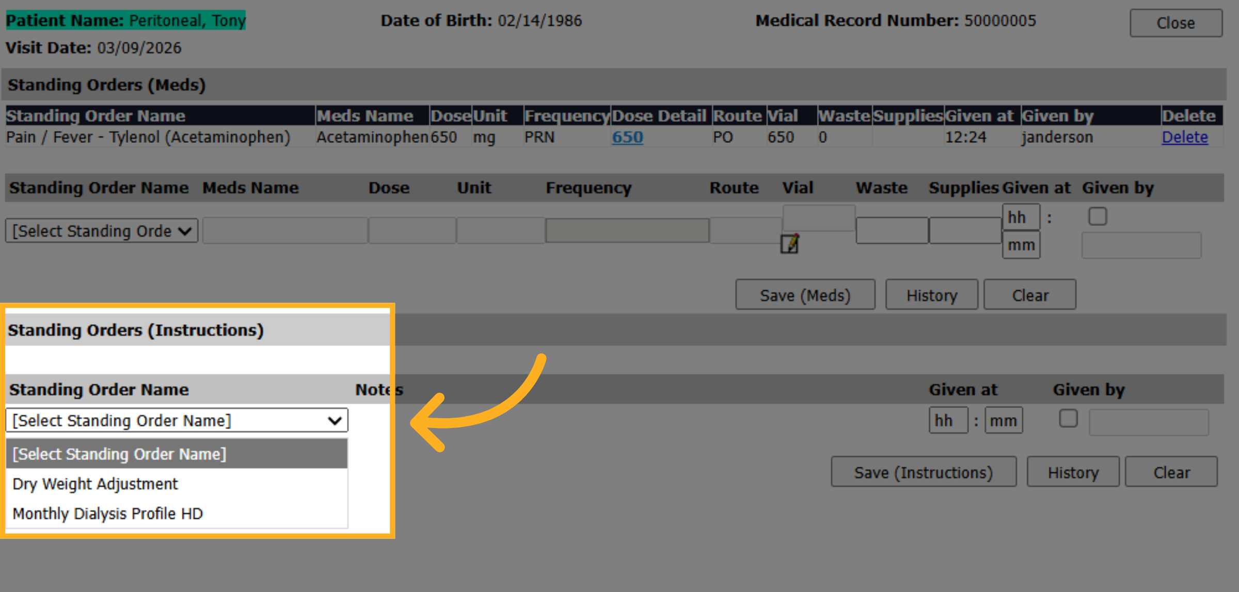Click the Vial input field above the edit icon
Viewport: 1239px width, 592px height.
[x=819, y=218]
